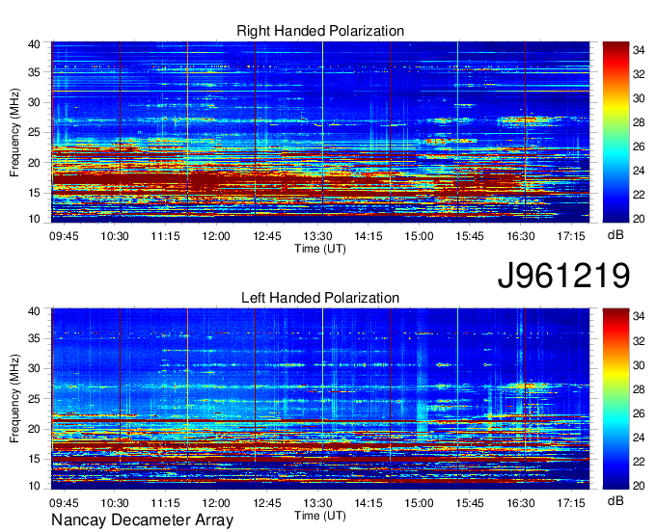
Task: Click the bottom plot's 'Time (UT)' axis label
Action: coord(320,516)
